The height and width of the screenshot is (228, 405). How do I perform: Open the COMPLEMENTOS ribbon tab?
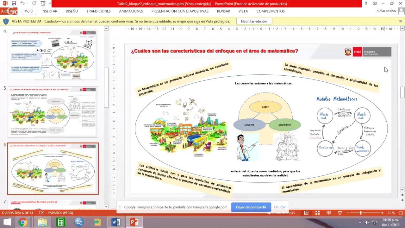click(271, 11)
